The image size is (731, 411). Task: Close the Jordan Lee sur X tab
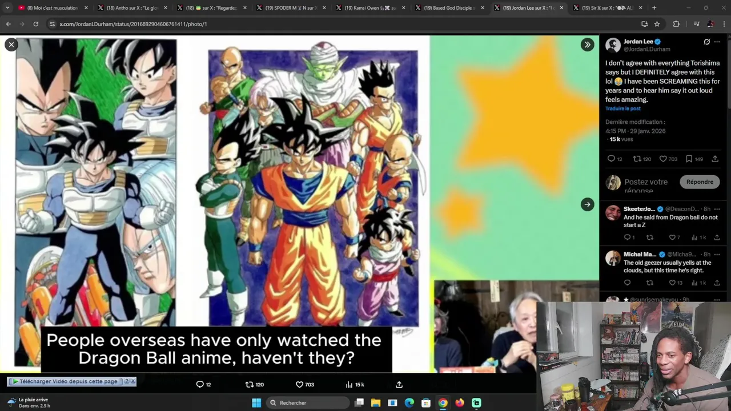(x=561, y=8)
